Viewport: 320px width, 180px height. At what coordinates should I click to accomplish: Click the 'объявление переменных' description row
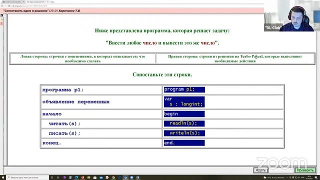pyautogui.click(x=101, y=102)
